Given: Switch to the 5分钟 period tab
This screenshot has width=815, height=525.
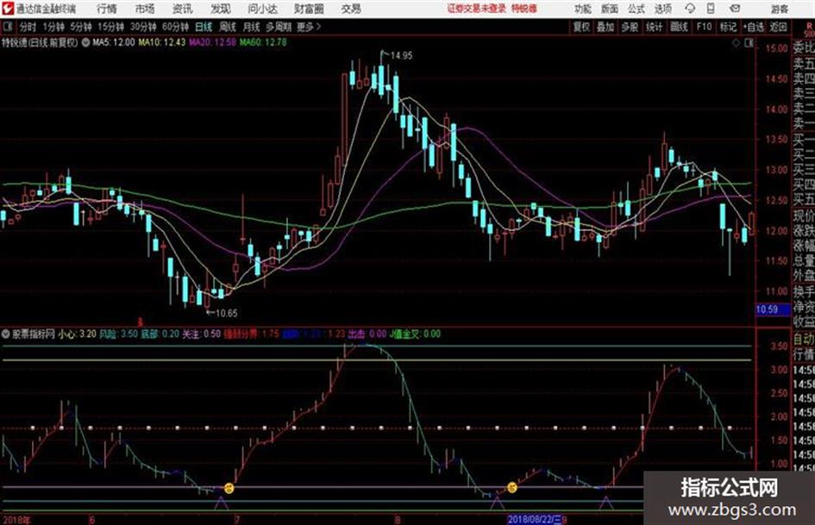Looking at the screenshot, I should point(81,27).
